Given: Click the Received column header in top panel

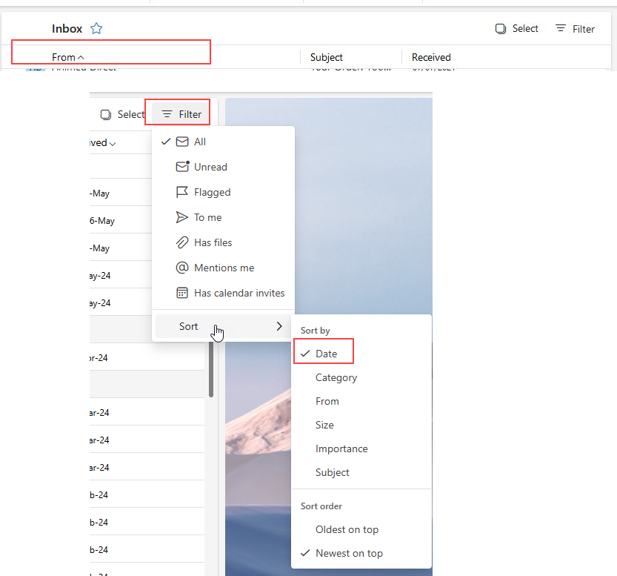Looking at the screenshot, I should (x=431, y=57).
